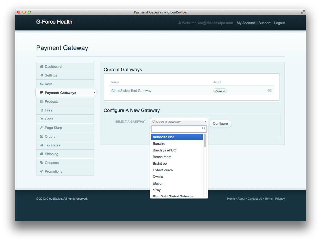View the Orders section

coord(65,136)
